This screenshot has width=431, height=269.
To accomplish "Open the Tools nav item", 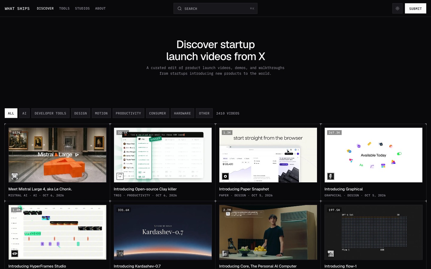I will pyautogui.click(x=64, y=8).
